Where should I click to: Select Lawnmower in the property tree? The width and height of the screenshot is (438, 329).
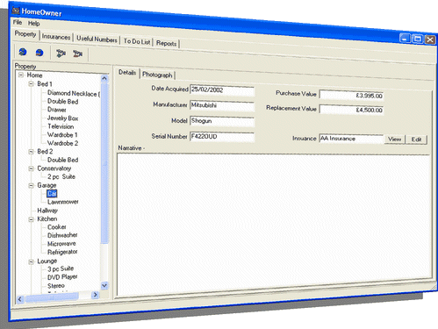63,202
